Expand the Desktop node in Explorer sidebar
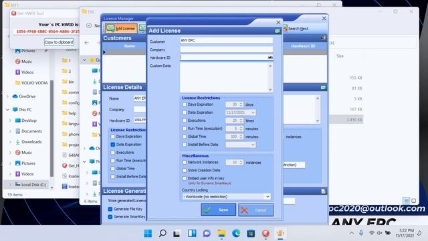 tap(10, 120)
